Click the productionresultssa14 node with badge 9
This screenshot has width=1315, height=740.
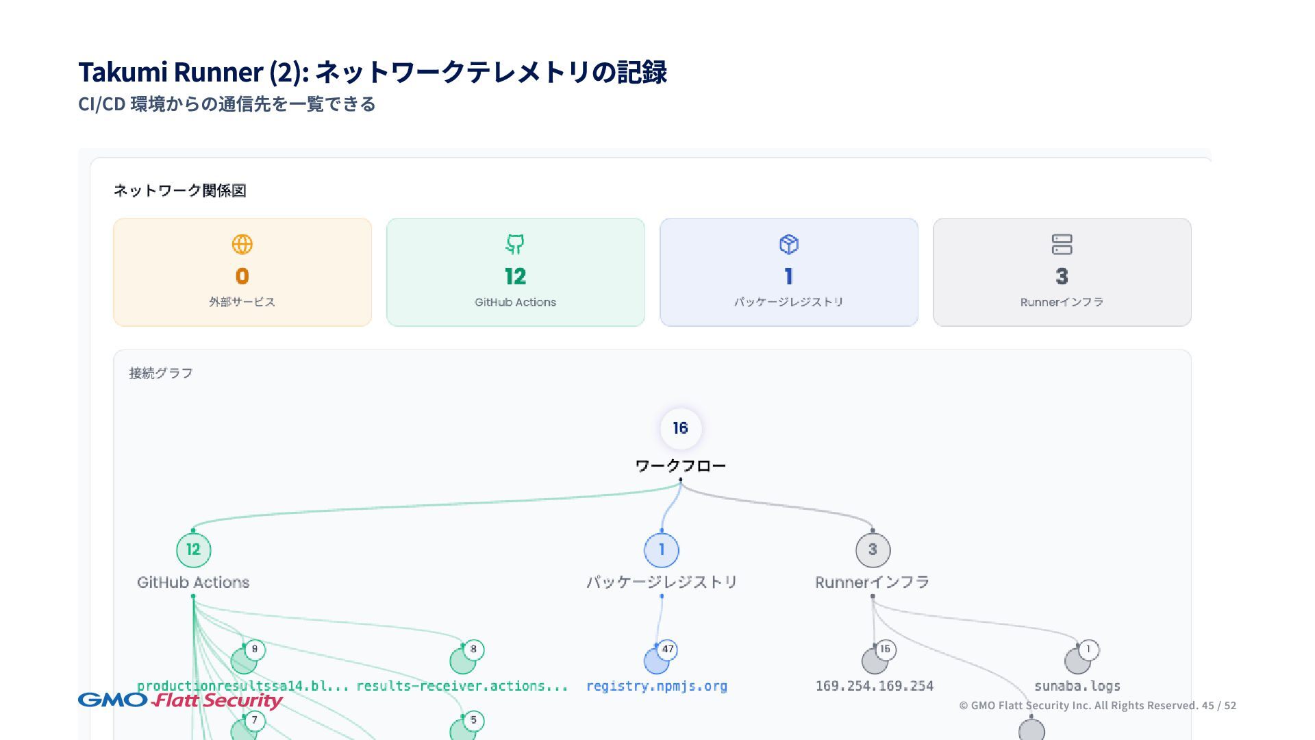(x=243, y=661)
